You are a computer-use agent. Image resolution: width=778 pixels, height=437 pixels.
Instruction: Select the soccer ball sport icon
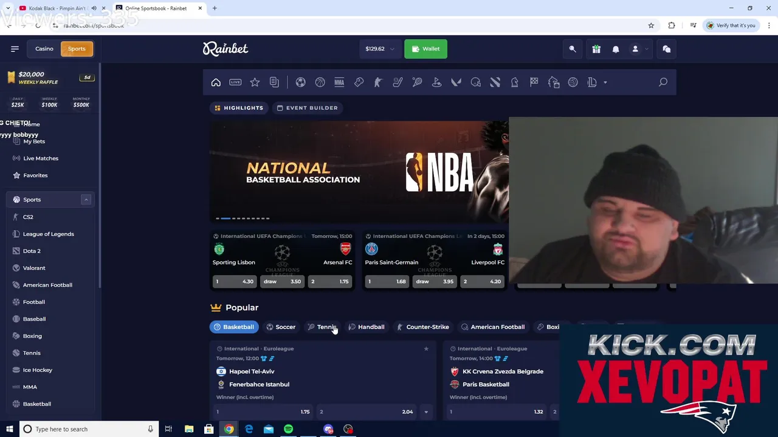300,82
